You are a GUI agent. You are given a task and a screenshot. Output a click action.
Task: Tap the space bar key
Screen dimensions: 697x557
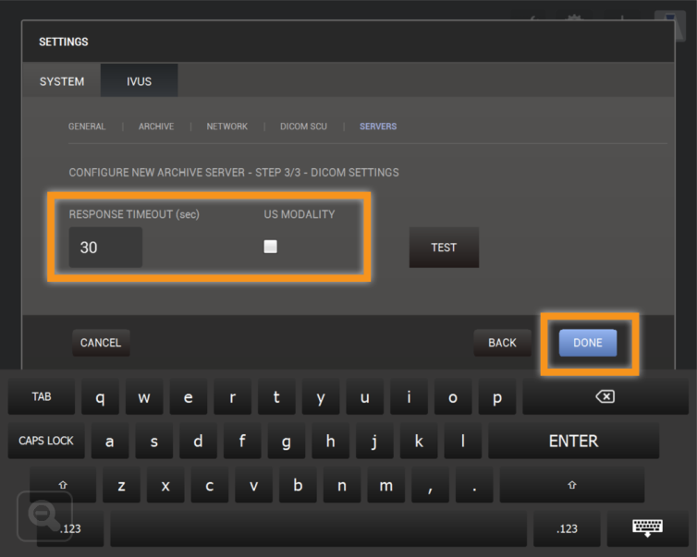click(318, 528)
